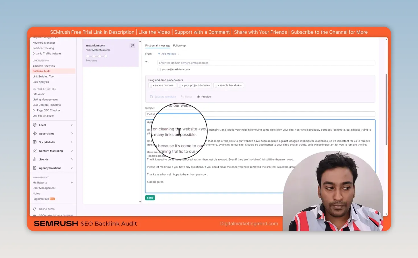
Task: Click the domain list scroll down arrow
Action: (x=140, y=202)
